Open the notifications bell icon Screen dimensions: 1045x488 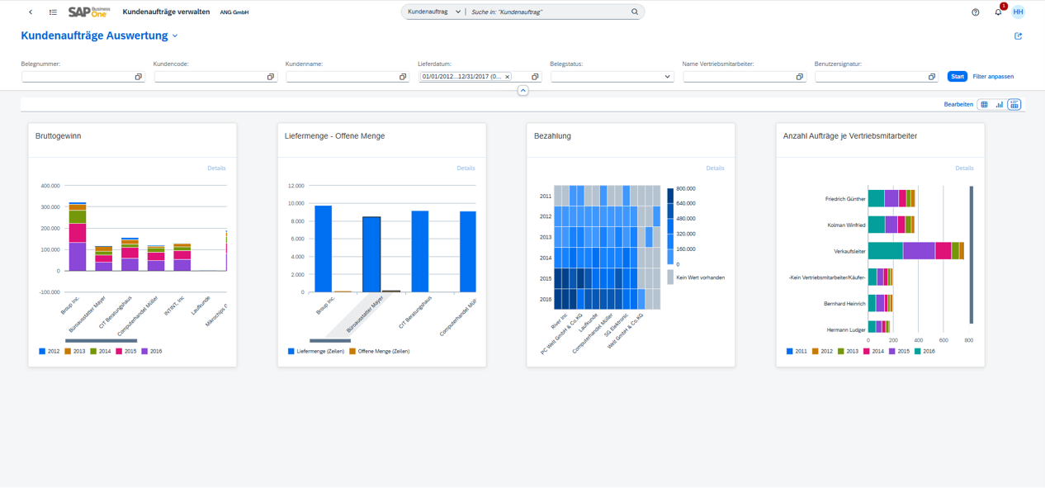pyautogui.click(x=998, y=12)
